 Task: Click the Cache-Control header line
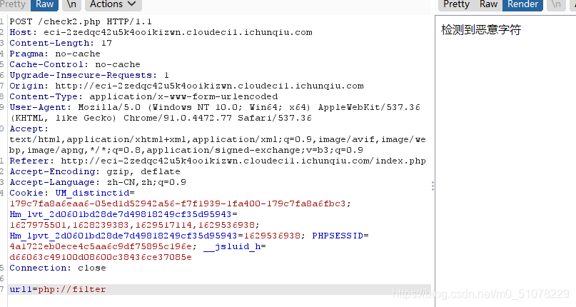point(75,64)
